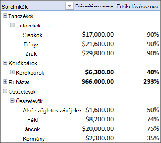Collapse the nested Összetevők subgroup

tap(12, 101)
